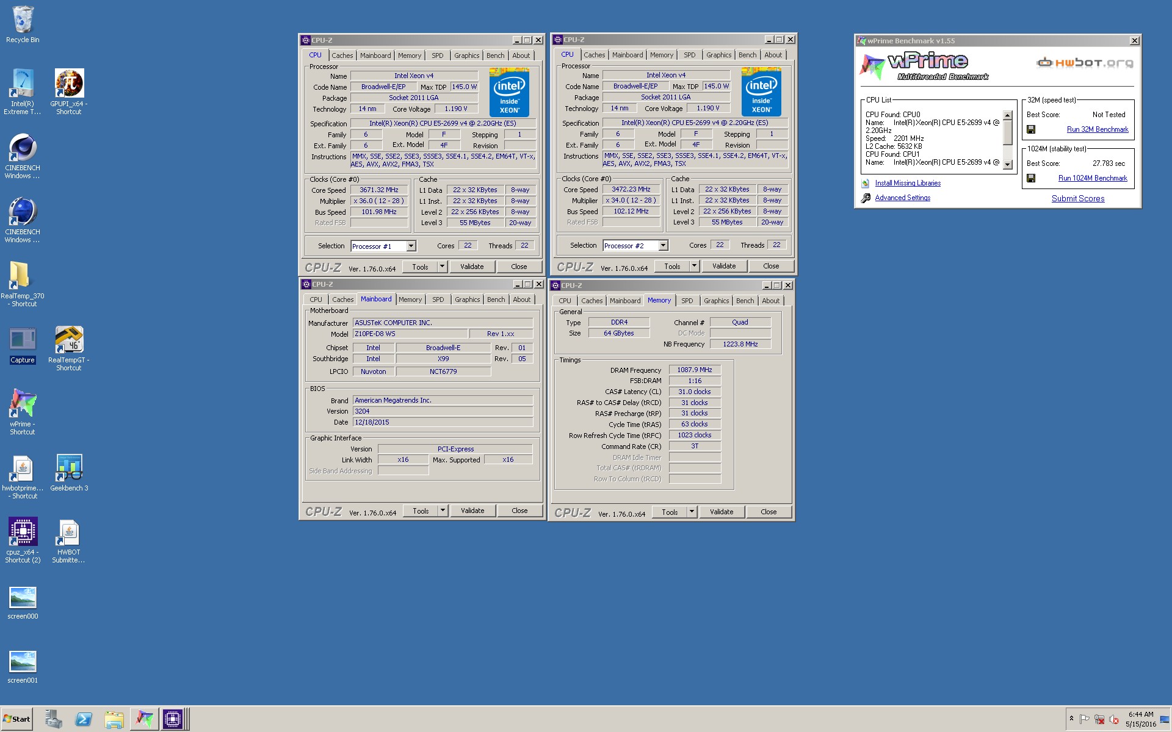Click Close button in Mainboard window
The image size is (1172, 732).
pos(519,511)
